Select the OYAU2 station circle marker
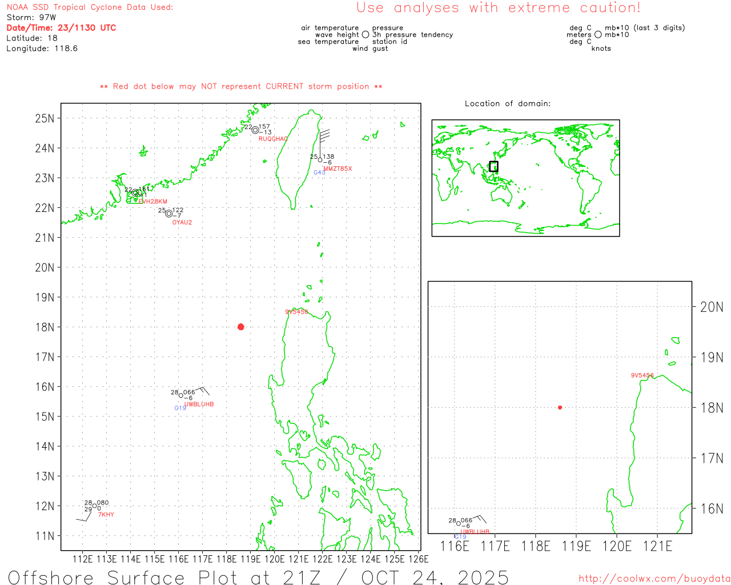This screenshot has width=731, height=585. (168, 214)
